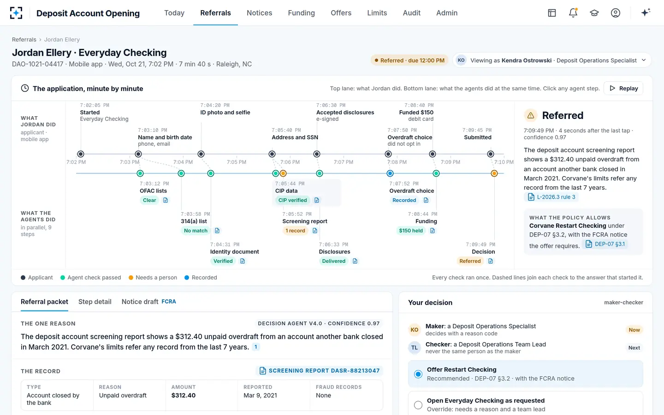Image resolution: width=664 pixels, height=415 pixels.
Task: Open the L-2026.3 rule 3 link
Action: click(x=551, y=197)
